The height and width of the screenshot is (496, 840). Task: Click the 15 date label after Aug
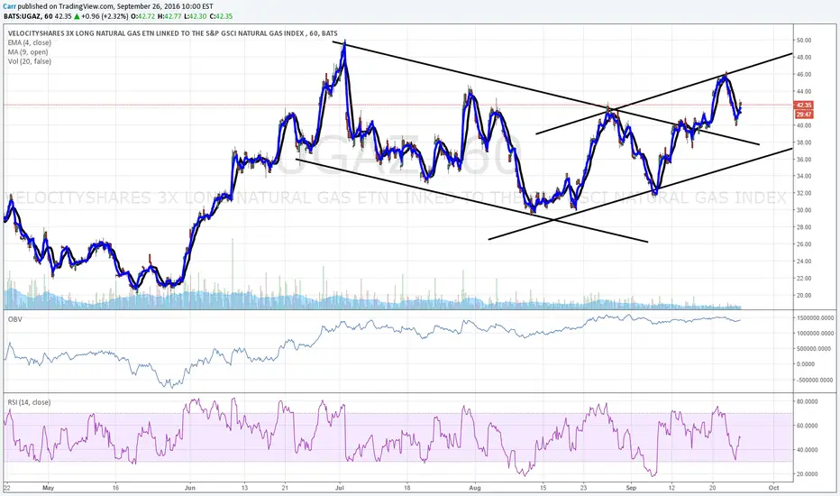tap(543, 488)
